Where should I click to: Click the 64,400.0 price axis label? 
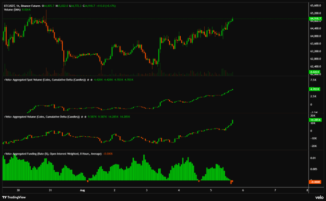(x=315, y=28)
